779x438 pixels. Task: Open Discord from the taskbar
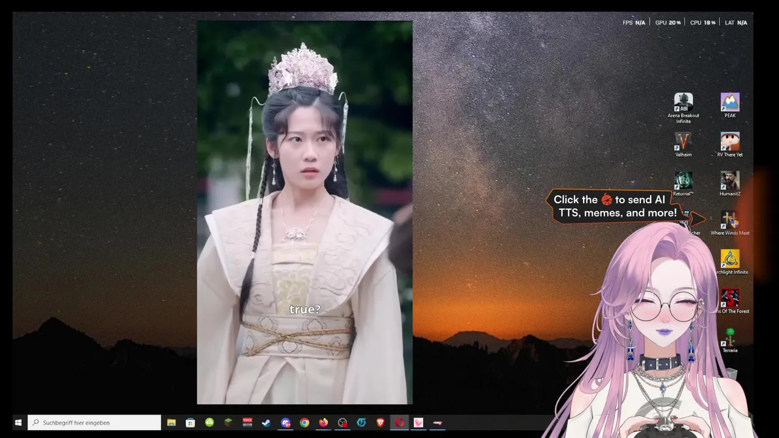point(285,422)
